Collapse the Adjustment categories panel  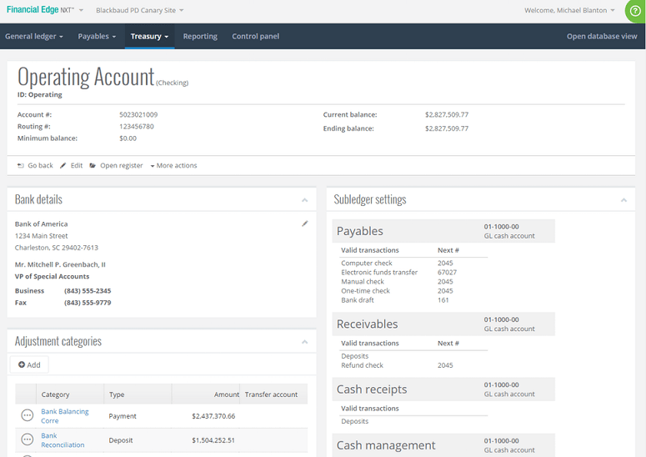pyautogui.click(x=305, y=342)
